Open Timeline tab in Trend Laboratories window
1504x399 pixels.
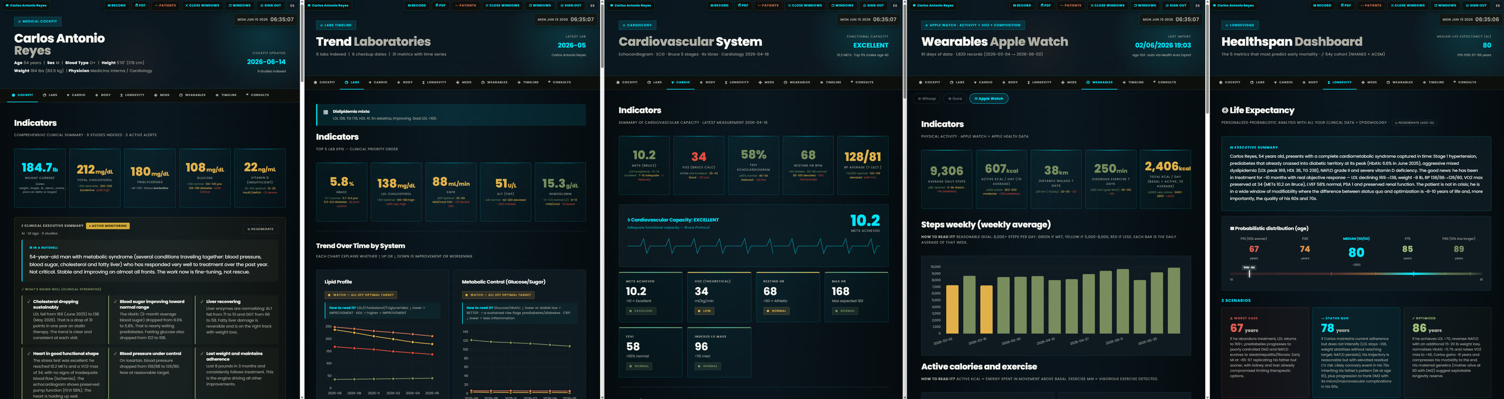click(529, 82)
